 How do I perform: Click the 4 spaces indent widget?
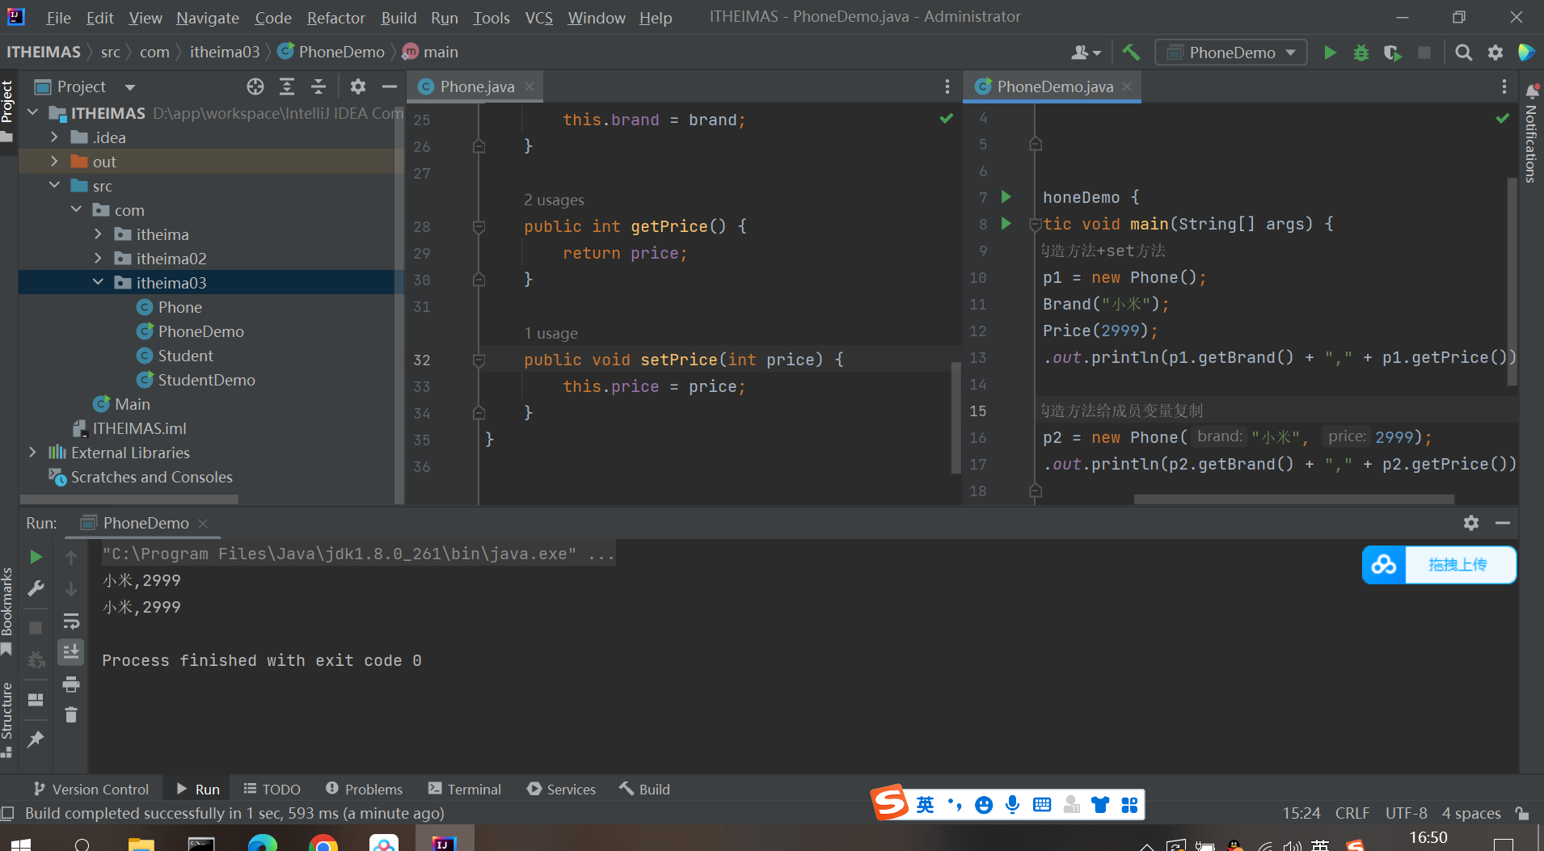click(1471, 813)
